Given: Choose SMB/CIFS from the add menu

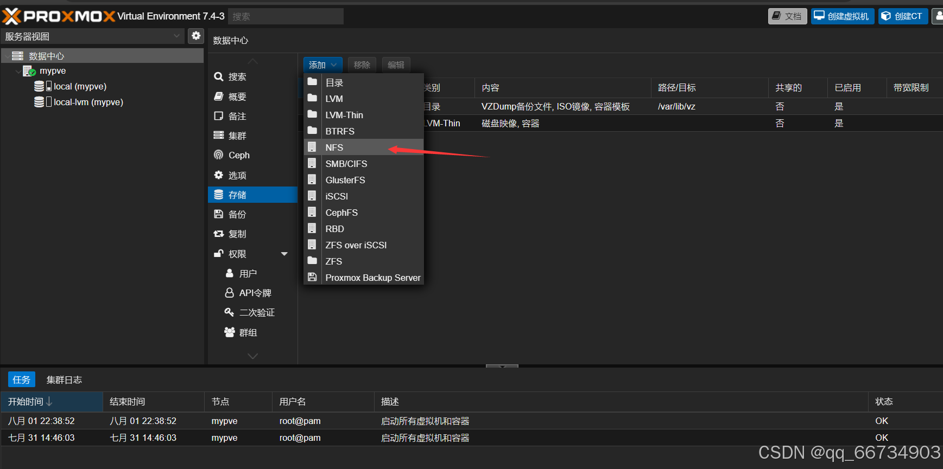Looking at the screenshot, I should click(x=364, y=164).
